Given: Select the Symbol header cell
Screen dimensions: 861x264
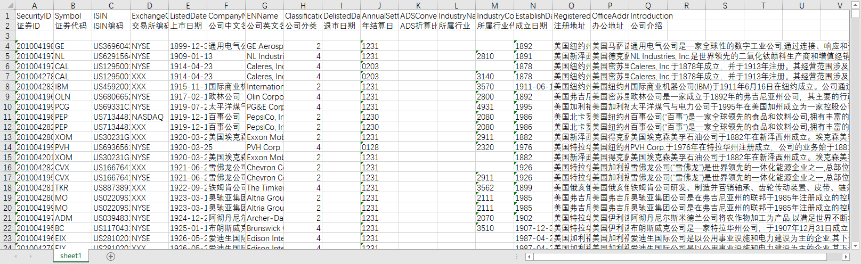Looking at the screenshot, I should (x=72, y=15).
